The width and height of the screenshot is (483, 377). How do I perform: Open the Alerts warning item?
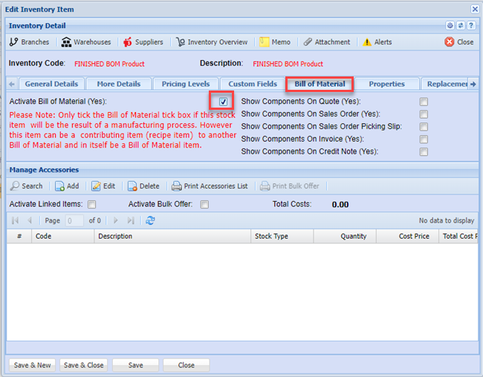[377, 42]
